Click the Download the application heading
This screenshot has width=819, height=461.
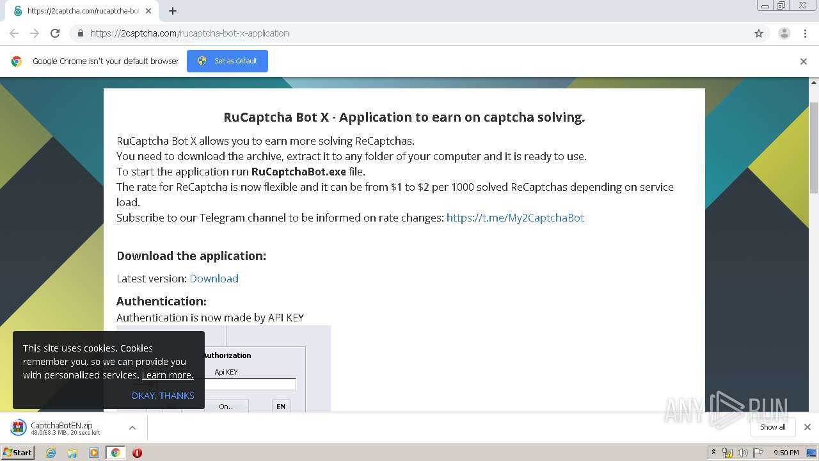coord(191,256)
